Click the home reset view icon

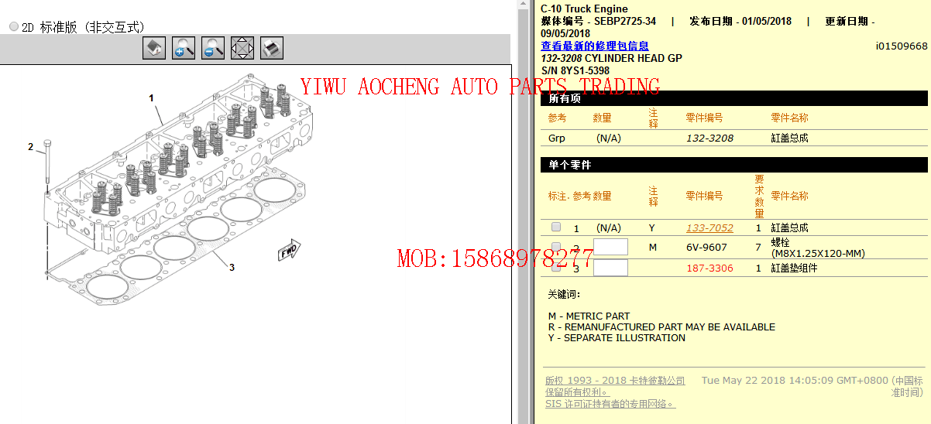point(155,48)
